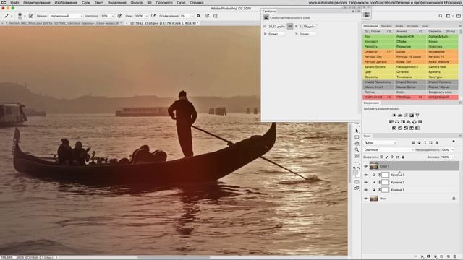
Task: Toggle link width and height in Properties
Action: (x=290, y=27)
